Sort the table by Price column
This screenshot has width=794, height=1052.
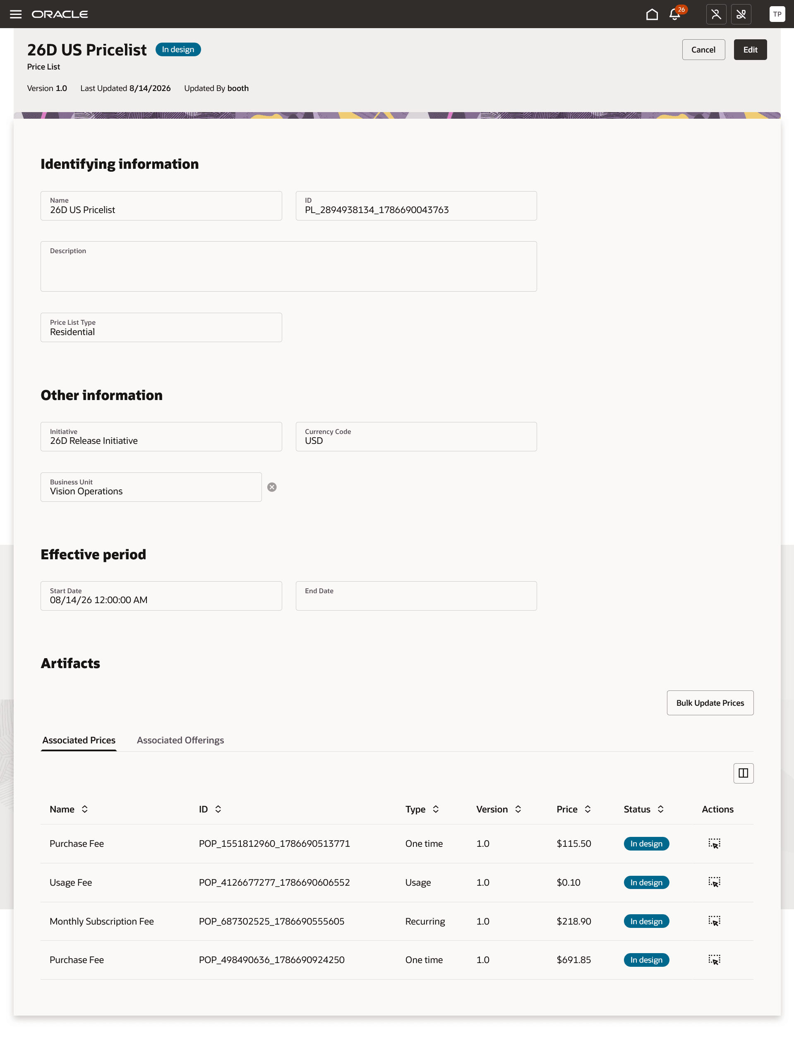click(588, 810)
